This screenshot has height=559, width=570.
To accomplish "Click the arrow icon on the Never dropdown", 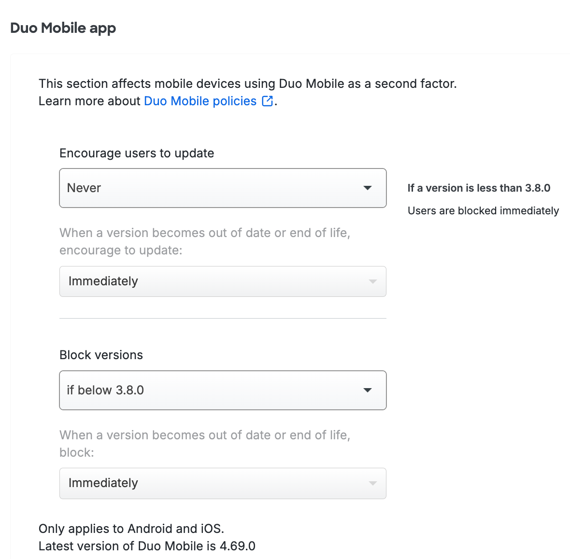I will [x=368, y=188].
